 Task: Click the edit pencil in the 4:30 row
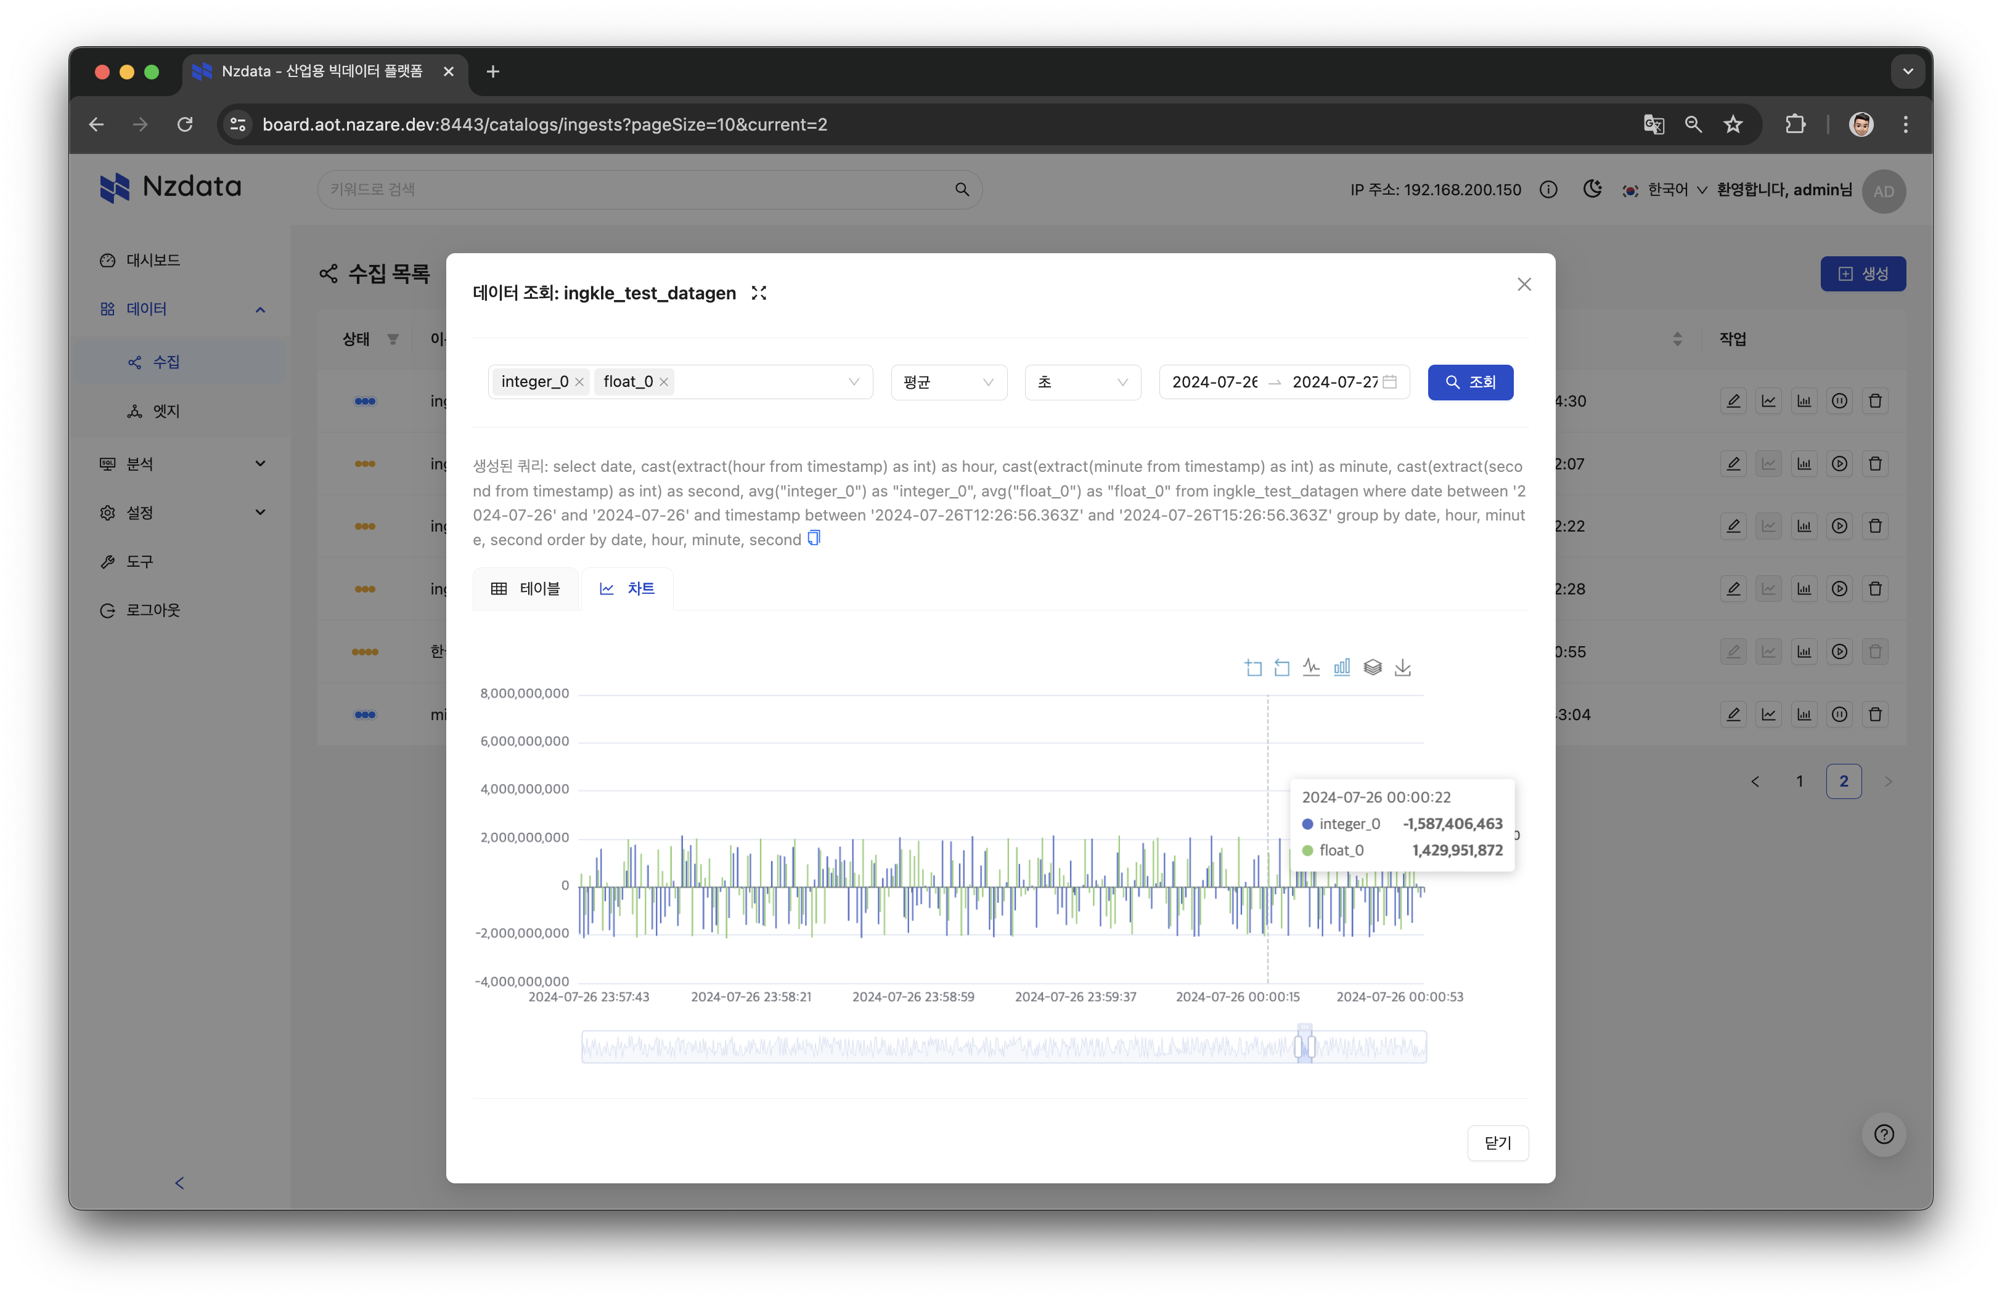pyautogui.click(x=1733, y=401)
